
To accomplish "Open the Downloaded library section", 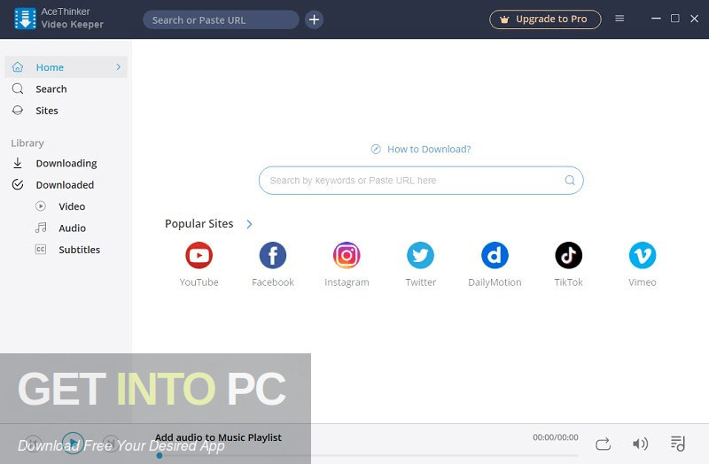I will click(66, 185).
